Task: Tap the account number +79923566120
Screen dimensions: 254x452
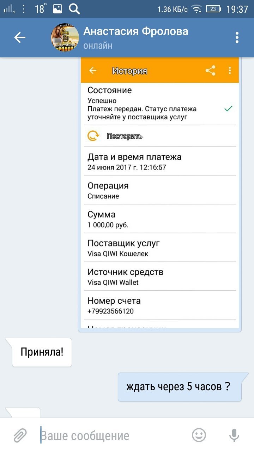Action: [110, 311]
